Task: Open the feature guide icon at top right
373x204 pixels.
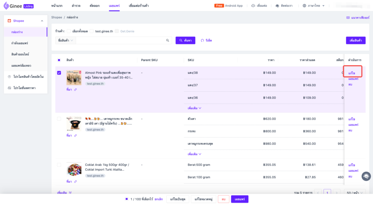Action: (348, 17)
